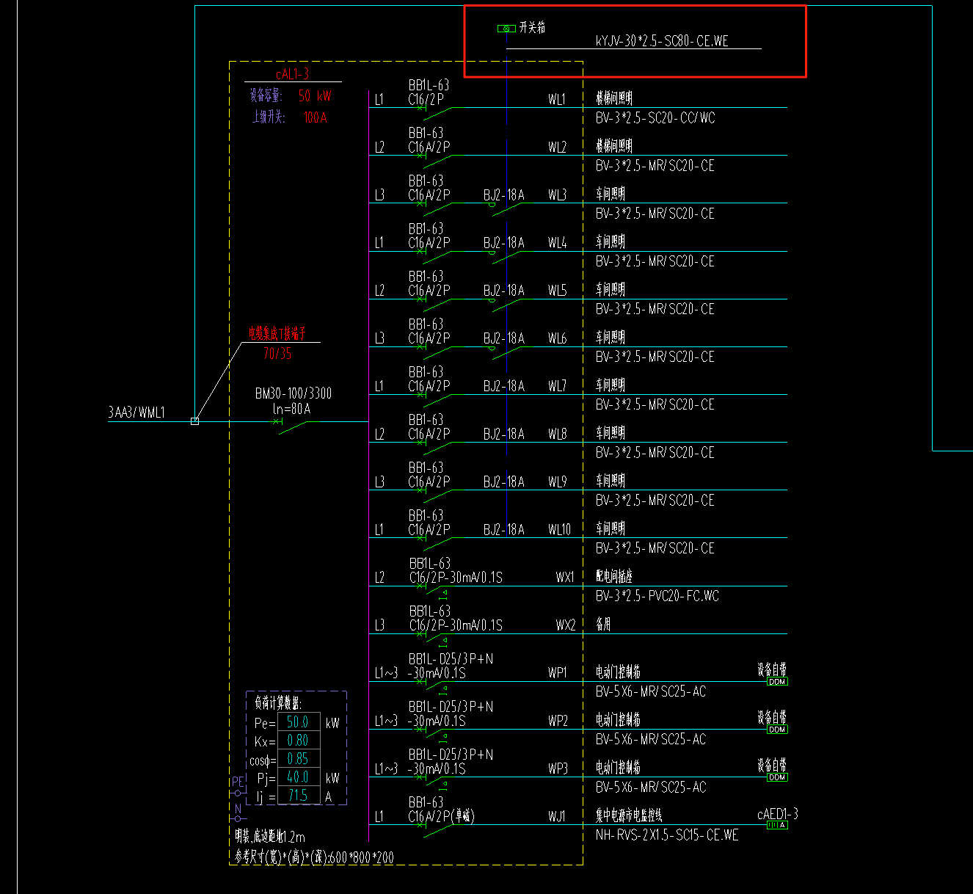Screen dimensions: 973x894
Task: Select the BV-5X6-MR/SC25-AC text under WP1
Action: pos(651,691)
